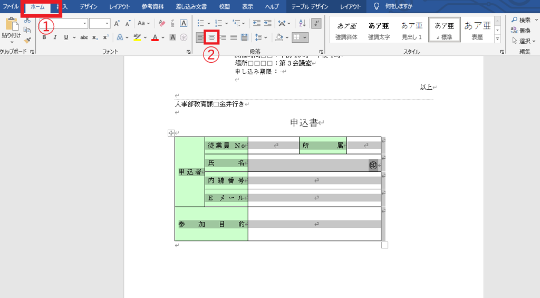
Task: Open the Paragraph dialog launcher
Action: (321, 52)
